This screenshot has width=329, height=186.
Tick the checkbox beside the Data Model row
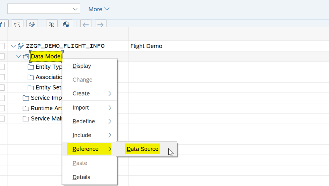2,57
